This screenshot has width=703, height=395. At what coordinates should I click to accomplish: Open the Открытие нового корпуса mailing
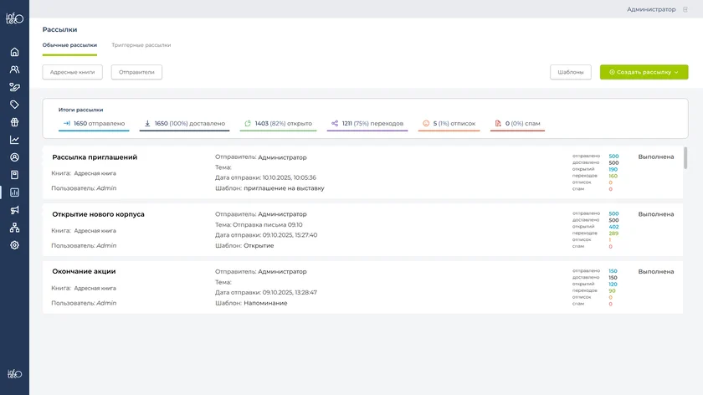coord(98,214)
